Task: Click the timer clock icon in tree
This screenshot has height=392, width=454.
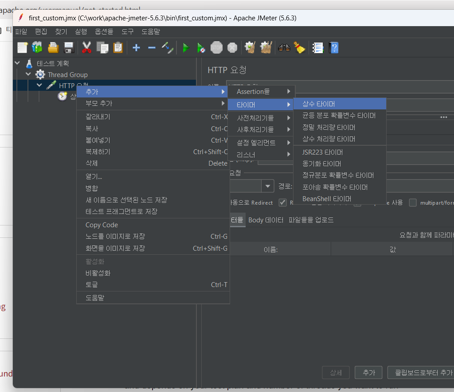Action: [62, 96]
